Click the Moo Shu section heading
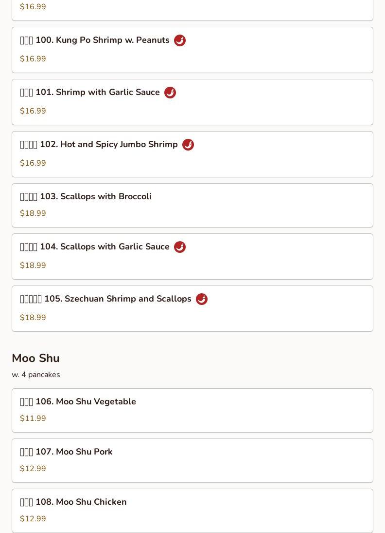 (x=35, y=358)
